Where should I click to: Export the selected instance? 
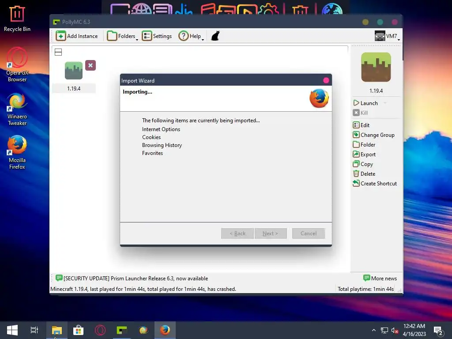click(364, 154)
